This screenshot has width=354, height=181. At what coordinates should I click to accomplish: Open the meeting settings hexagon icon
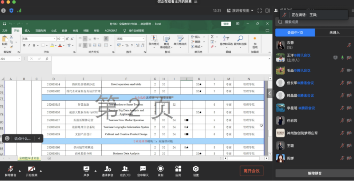tap(196, 169)
